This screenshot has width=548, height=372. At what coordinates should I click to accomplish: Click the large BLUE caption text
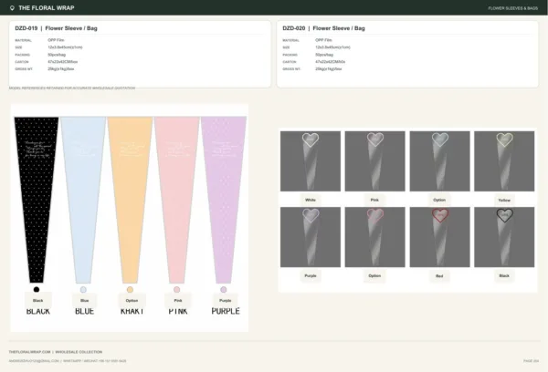[x=85, y=311]
